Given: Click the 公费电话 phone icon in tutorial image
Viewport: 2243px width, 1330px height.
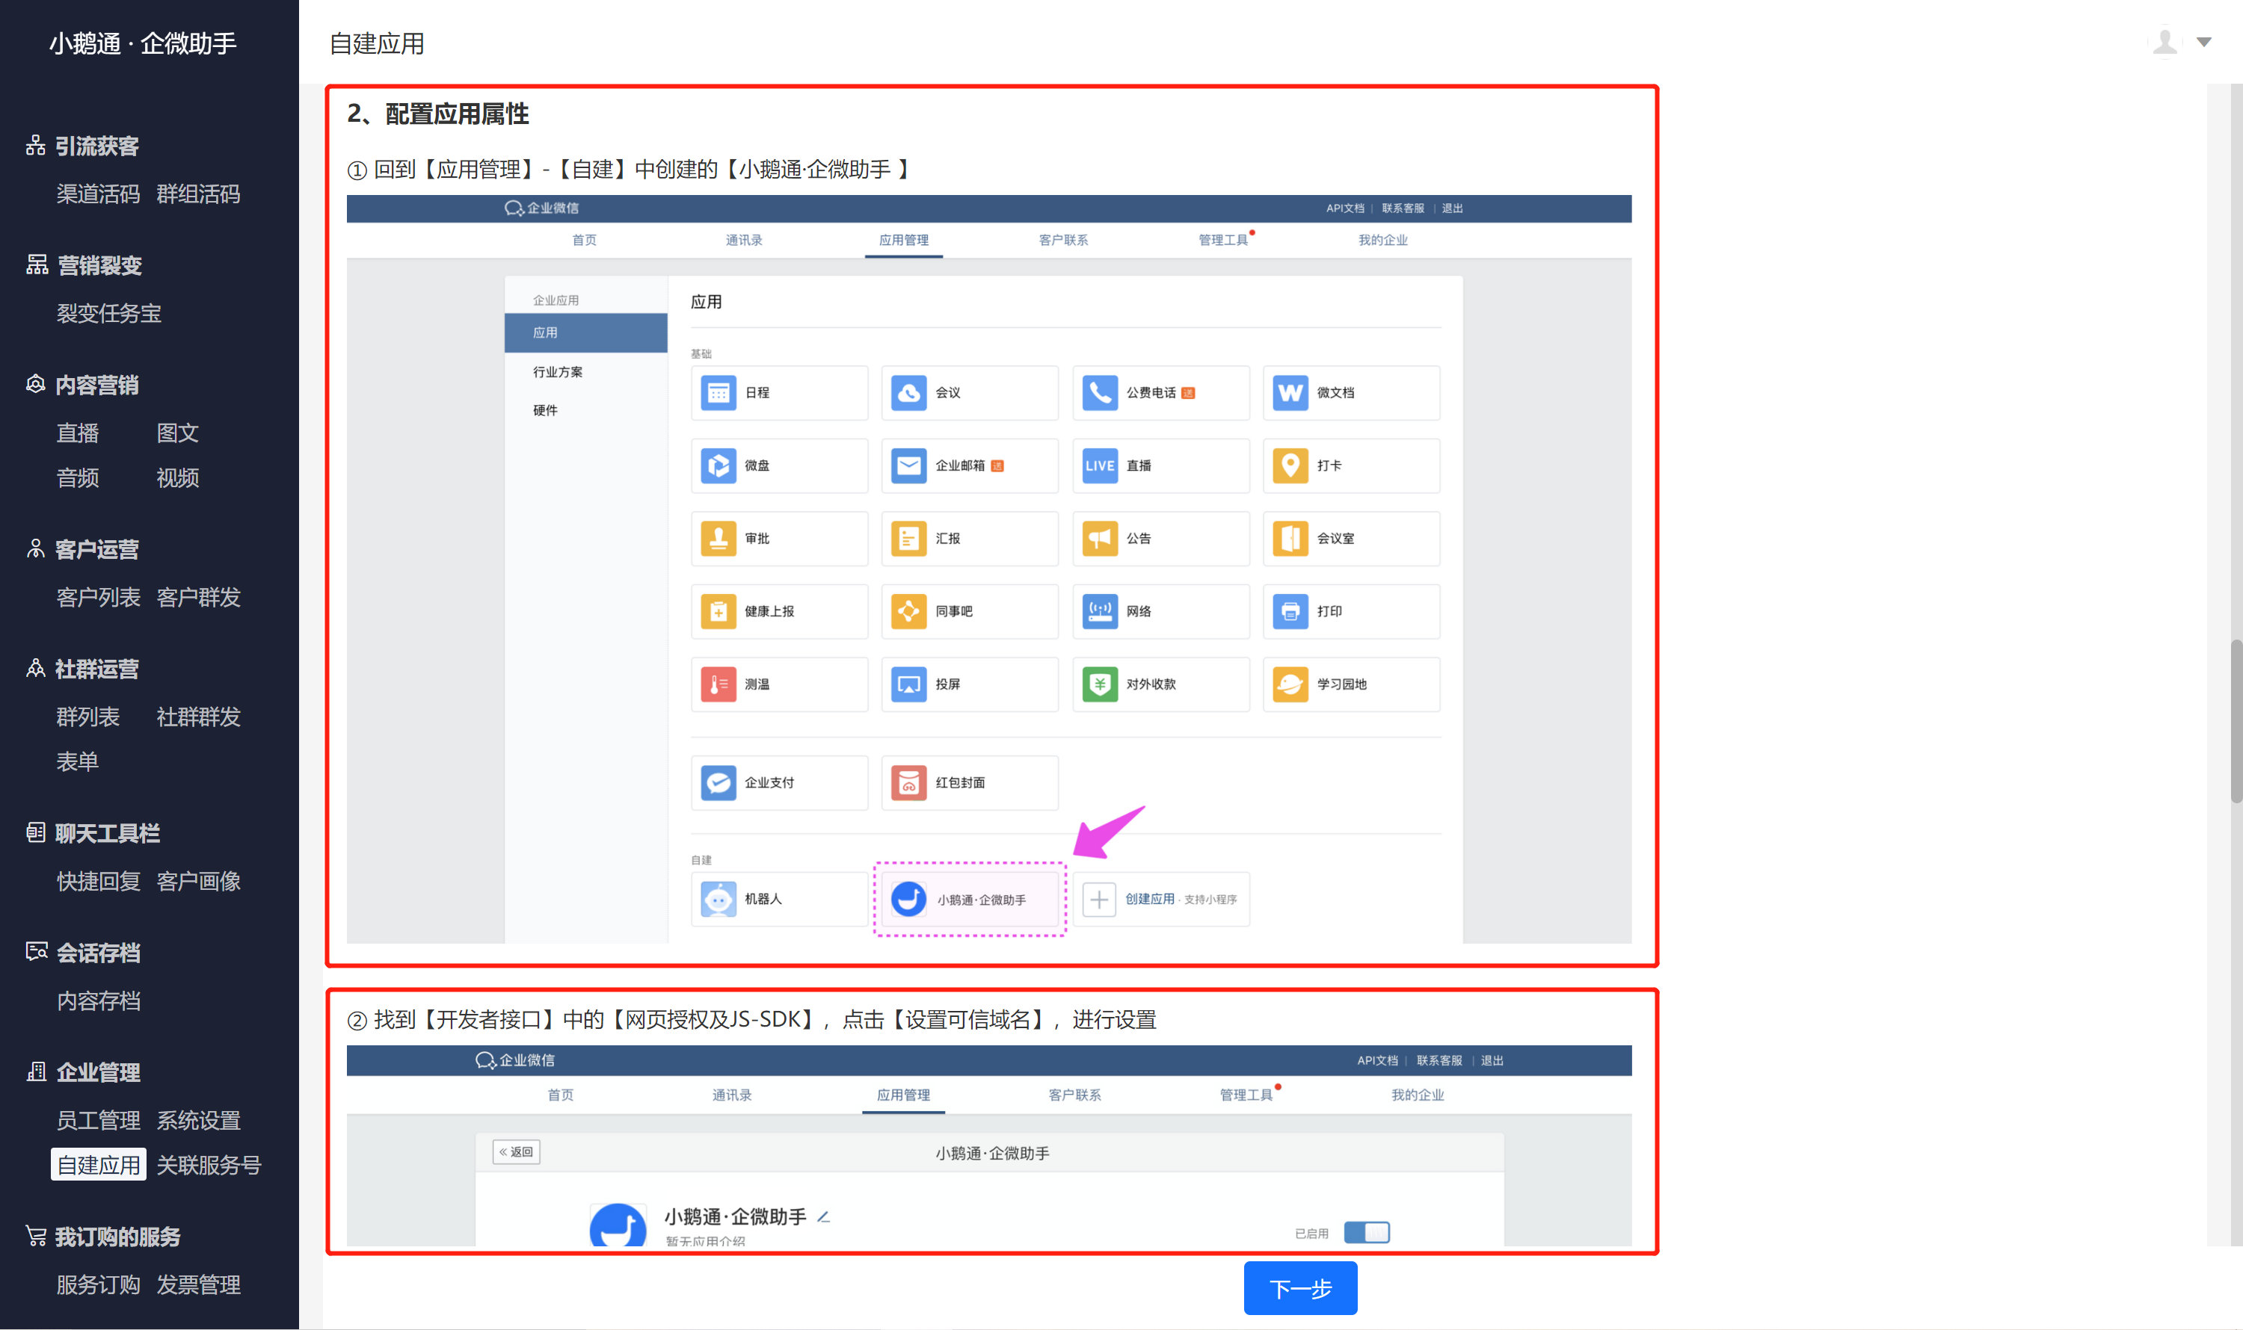Looking at the screenshot, I should click(x=1100, y=392).
